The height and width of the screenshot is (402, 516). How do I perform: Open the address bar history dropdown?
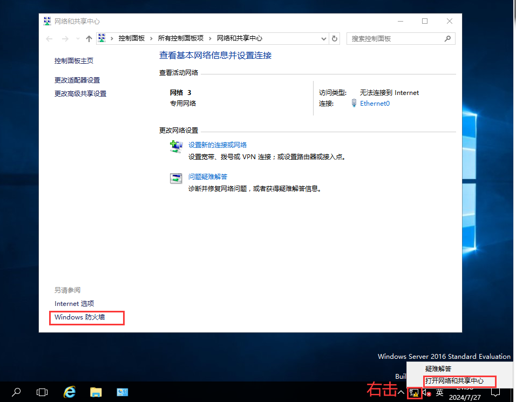pos(324,39)
